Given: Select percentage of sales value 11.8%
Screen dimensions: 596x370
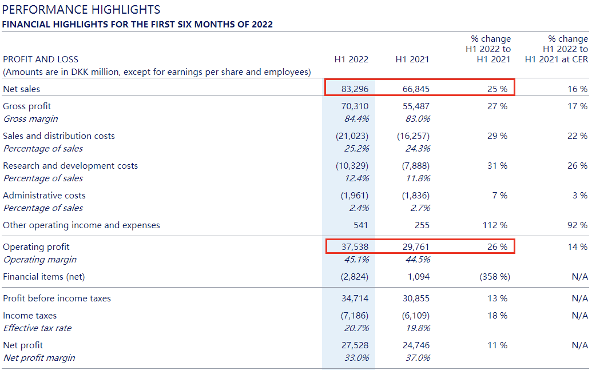Looking at the screenshot, I should pos(418,178).
